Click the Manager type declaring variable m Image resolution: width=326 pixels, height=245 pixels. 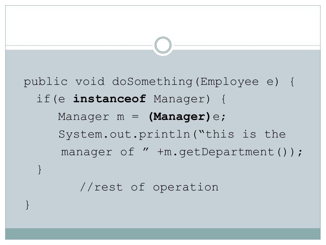[84, 117]
